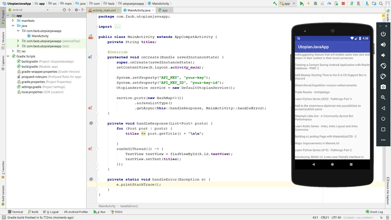Viewport: 391px width, 220px height.
Task: Toggle the Project side tool window
Action: click(x=3, y=17)
